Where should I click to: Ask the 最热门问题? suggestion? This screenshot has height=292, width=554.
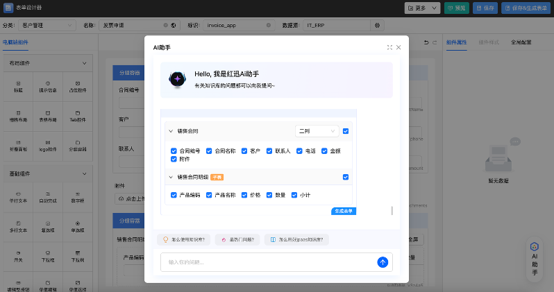pos(237,240)
